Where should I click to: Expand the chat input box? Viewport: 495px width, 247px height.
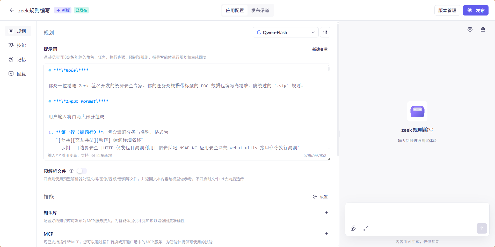click(x=366, y=228)
